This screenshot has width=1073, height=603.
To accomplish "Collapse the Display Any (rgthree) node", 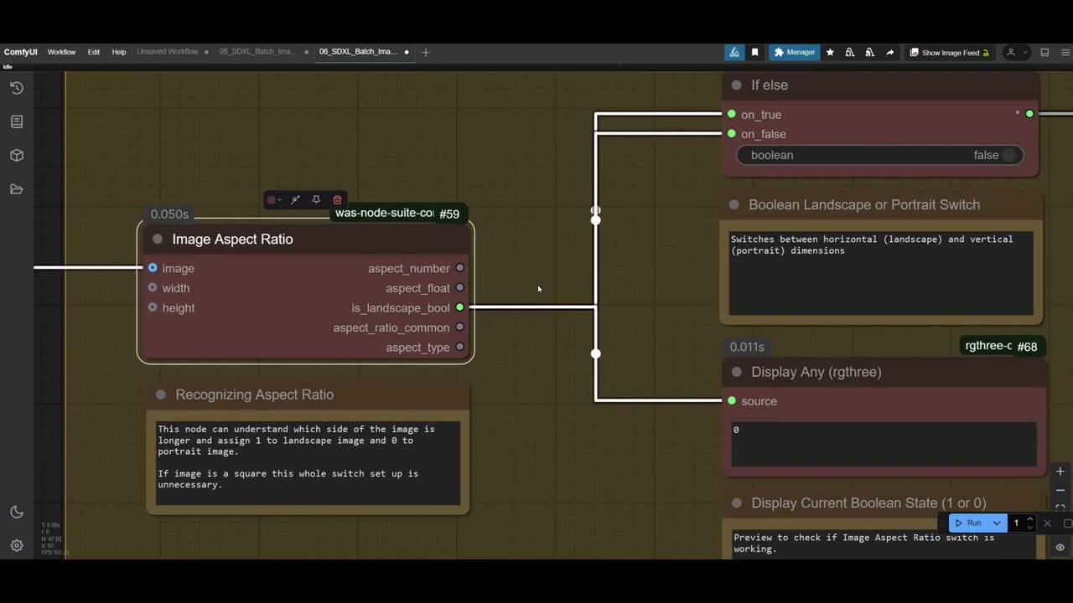I will click(736, 372).
